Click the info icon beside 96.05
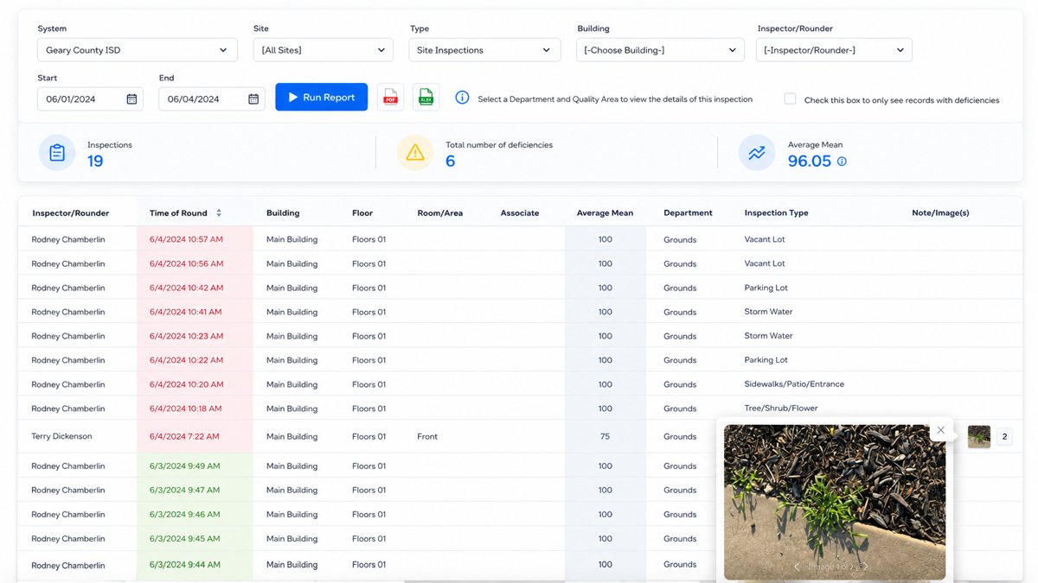Viewport: 1038px width, 583px height. click(x=842, y=162)
